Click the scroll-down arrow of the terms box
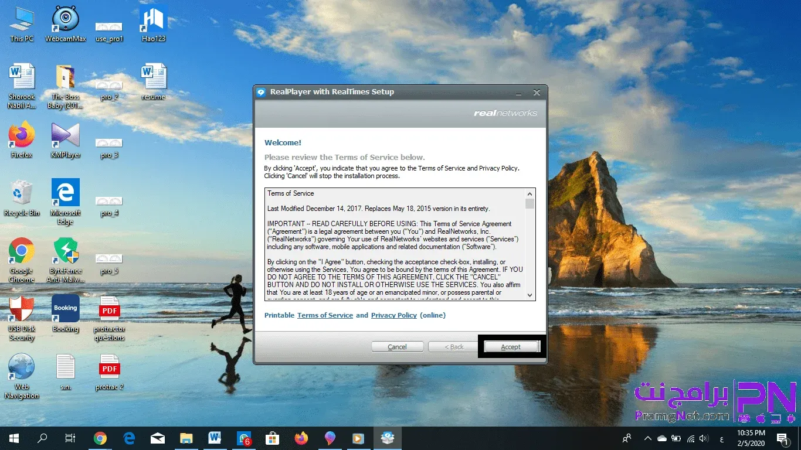 (530, 295)
